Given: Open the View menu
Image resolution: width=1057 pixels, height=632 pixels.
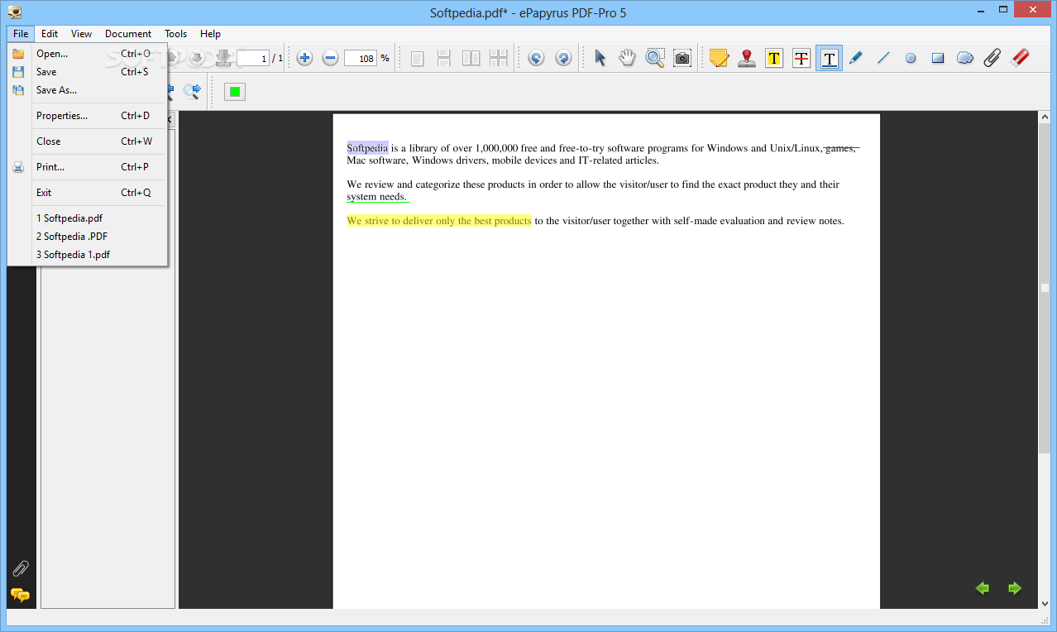Looking at the screenshot, I should pos(81,34).
